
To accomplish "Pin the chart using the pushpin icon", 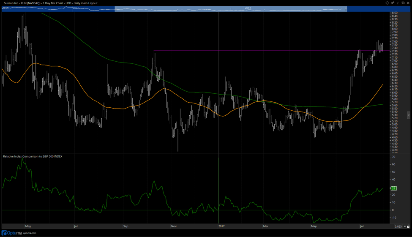I will pos(393,3).
